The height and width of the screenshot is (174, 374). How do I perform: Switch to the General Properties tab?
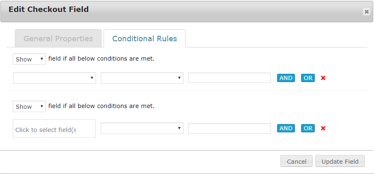[58, 39]
